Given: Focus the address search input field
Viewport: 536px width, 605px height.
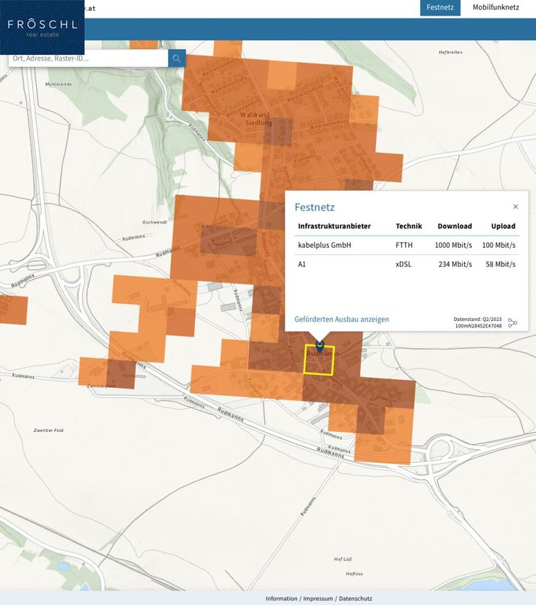Looking at the screenshot, I should tap(89, 58).
